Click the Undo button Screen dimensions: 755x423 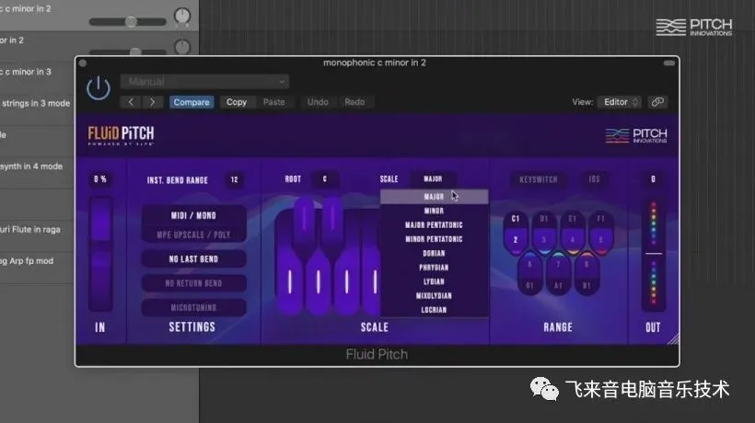[318, 102]
